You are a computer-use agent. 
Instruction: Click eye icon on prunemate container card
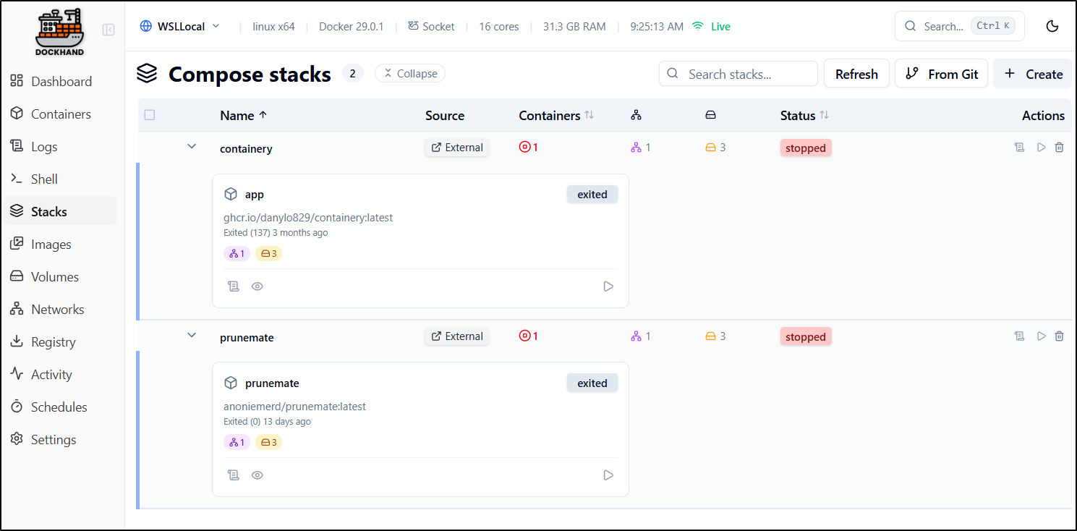coord(257,475)
